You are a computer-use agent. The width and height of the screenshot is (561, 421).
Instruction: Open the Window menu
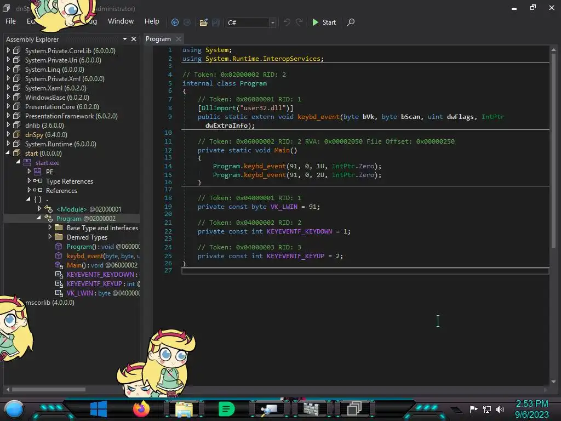click(x=121, y=21)
